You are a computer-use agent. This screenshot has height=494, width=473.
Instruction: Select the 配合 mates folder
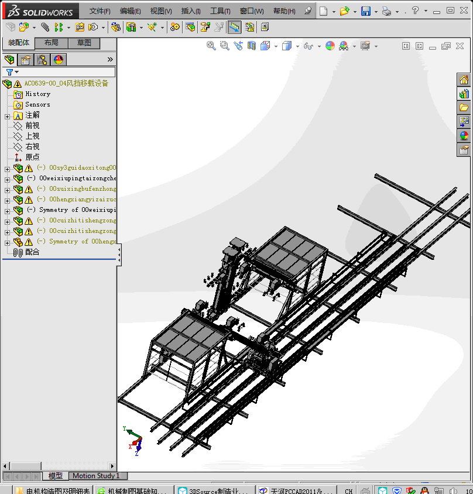click(32, 252)
